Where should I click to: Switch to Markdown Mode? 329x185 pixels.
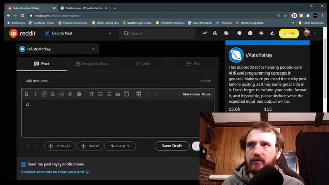click(x=196, y=94)
